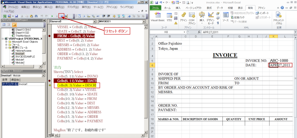Click the Toggle Folders icon in Project pane
297x138 pixels.
(x=14, y=25)
